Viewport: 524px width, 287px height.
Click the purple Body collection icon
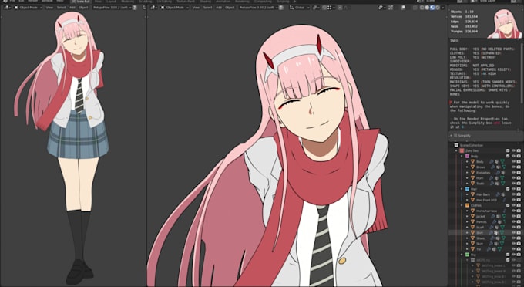tap(467, 156)
